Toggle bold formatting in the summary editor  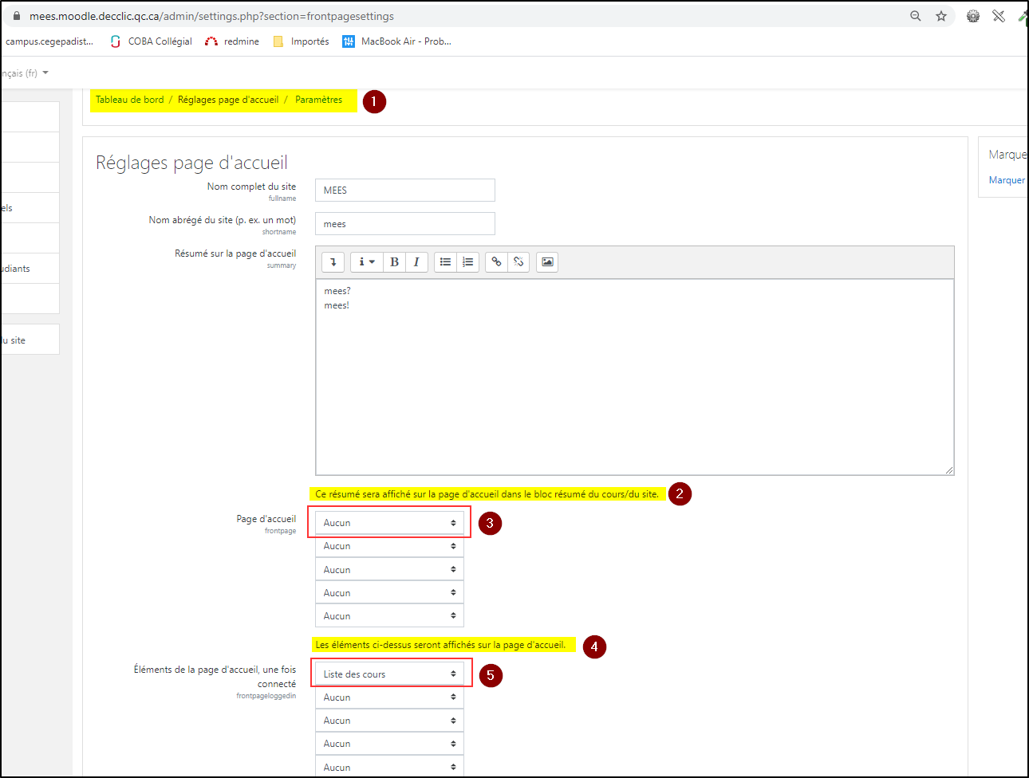point(394,262)
